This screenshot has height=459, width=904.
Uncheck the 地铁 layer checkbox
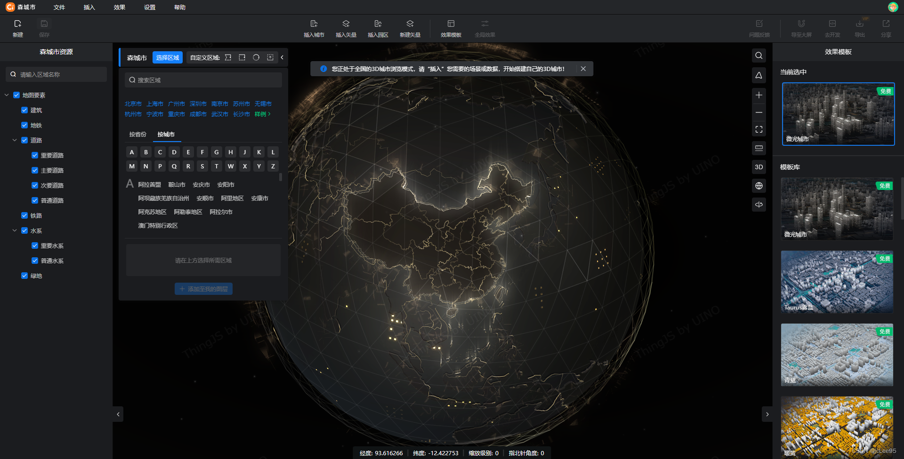(x=24, y=125)
